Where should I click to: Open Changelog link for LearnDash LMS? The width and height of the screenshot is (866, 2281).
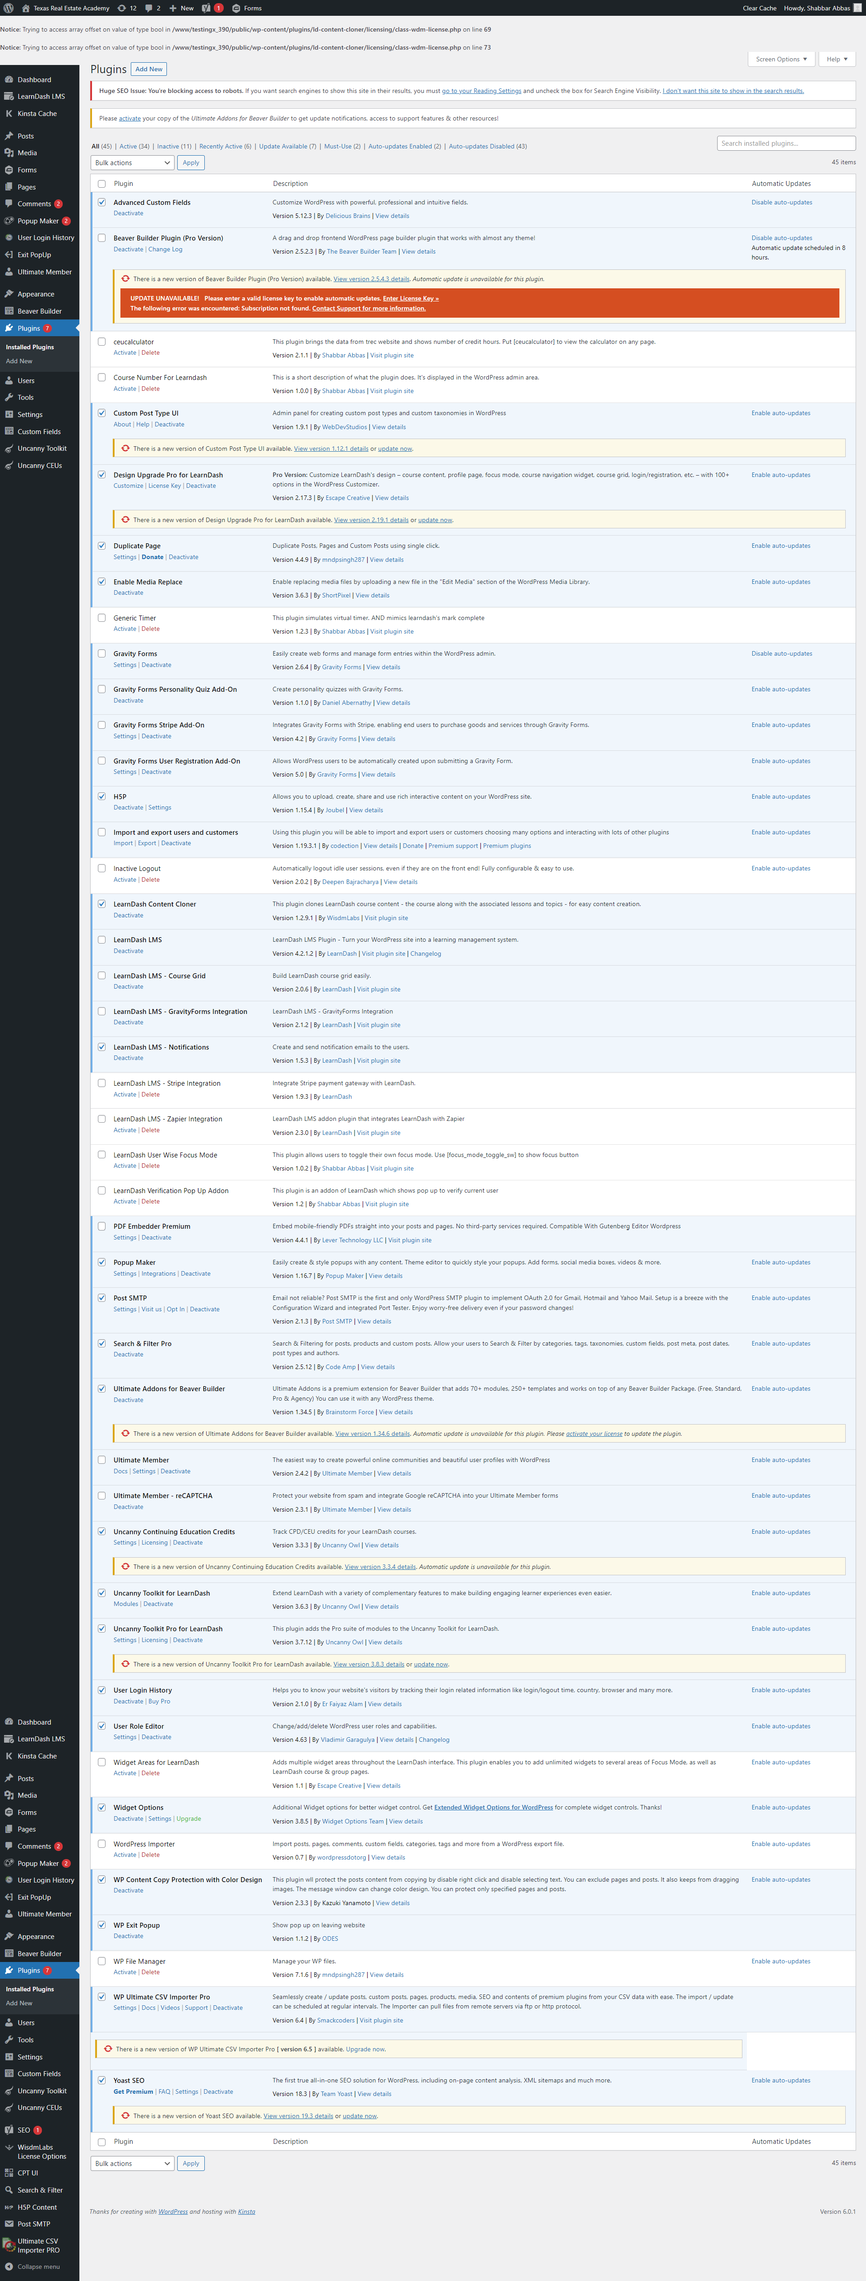[425, 953]
